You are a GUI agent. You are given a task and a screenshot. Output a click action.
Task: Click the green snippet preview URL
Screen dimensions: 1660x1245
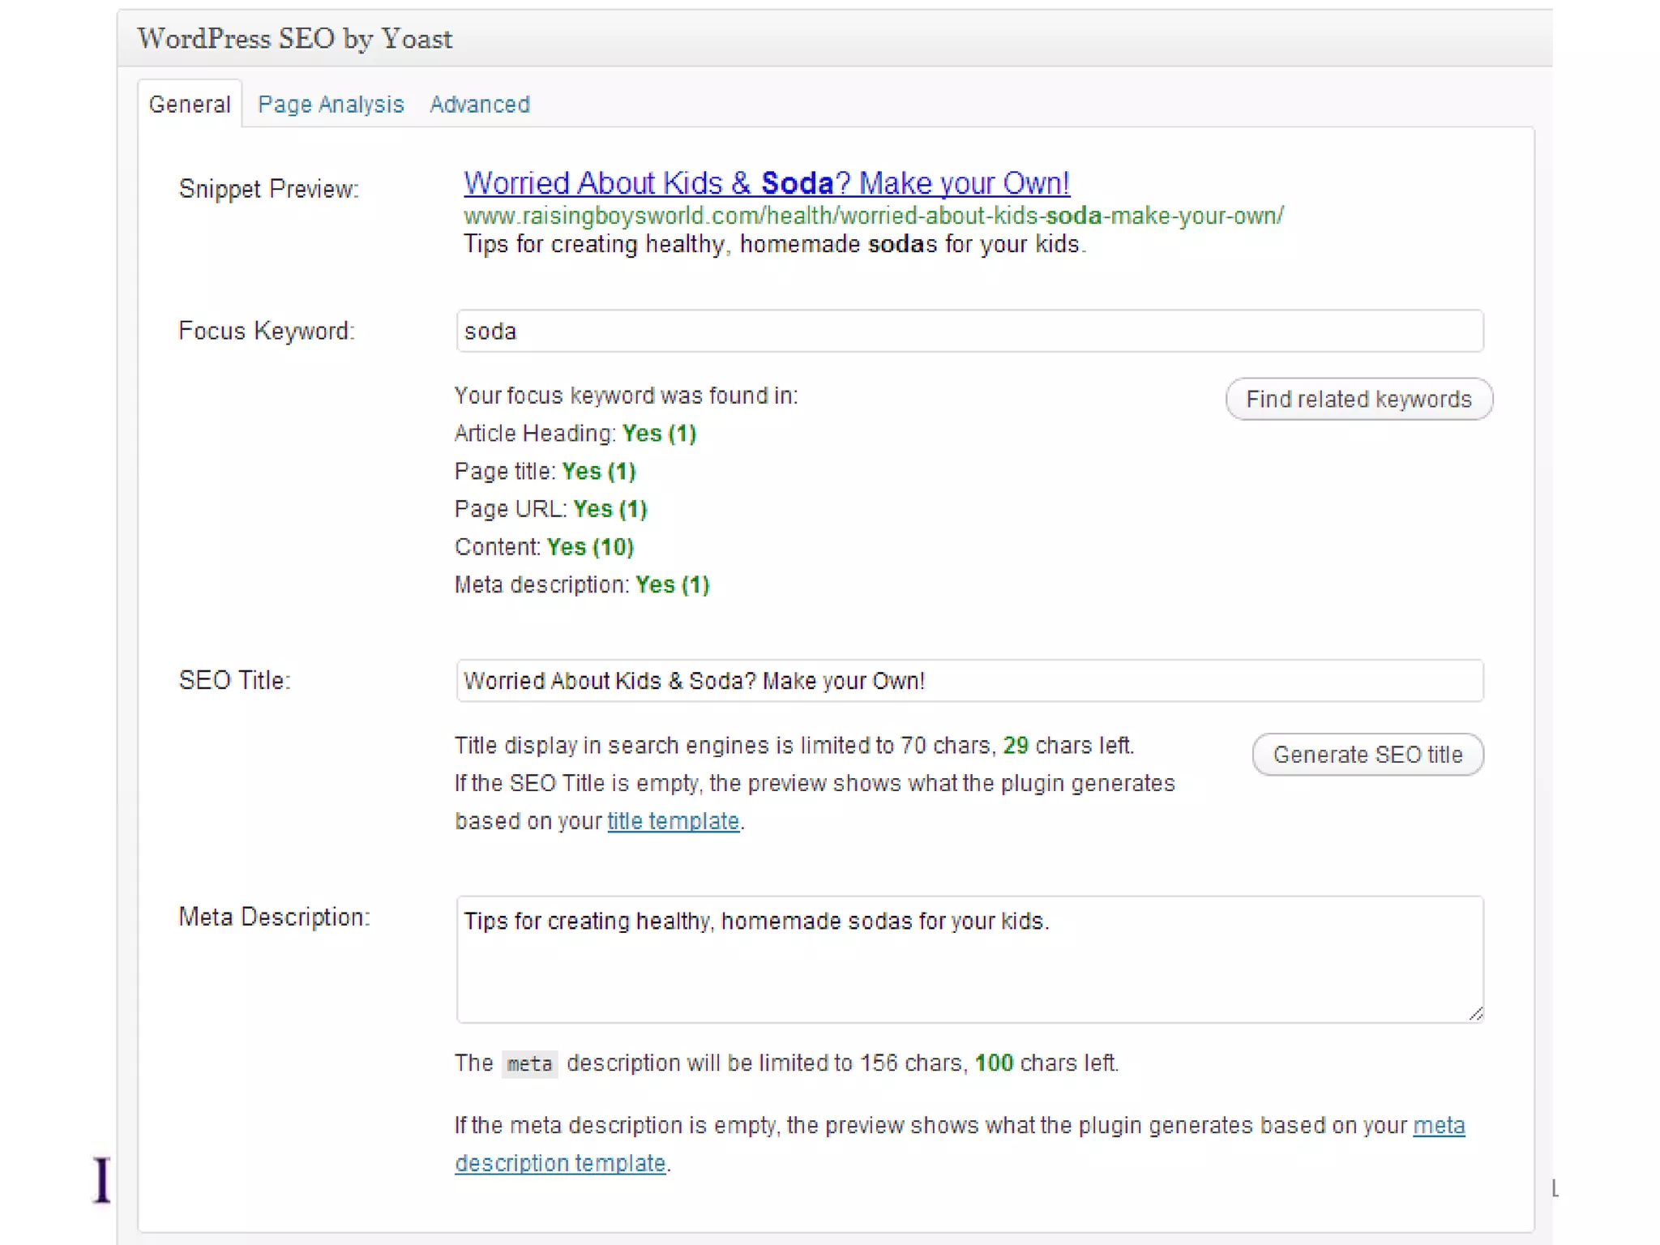(x=873, y=216)
